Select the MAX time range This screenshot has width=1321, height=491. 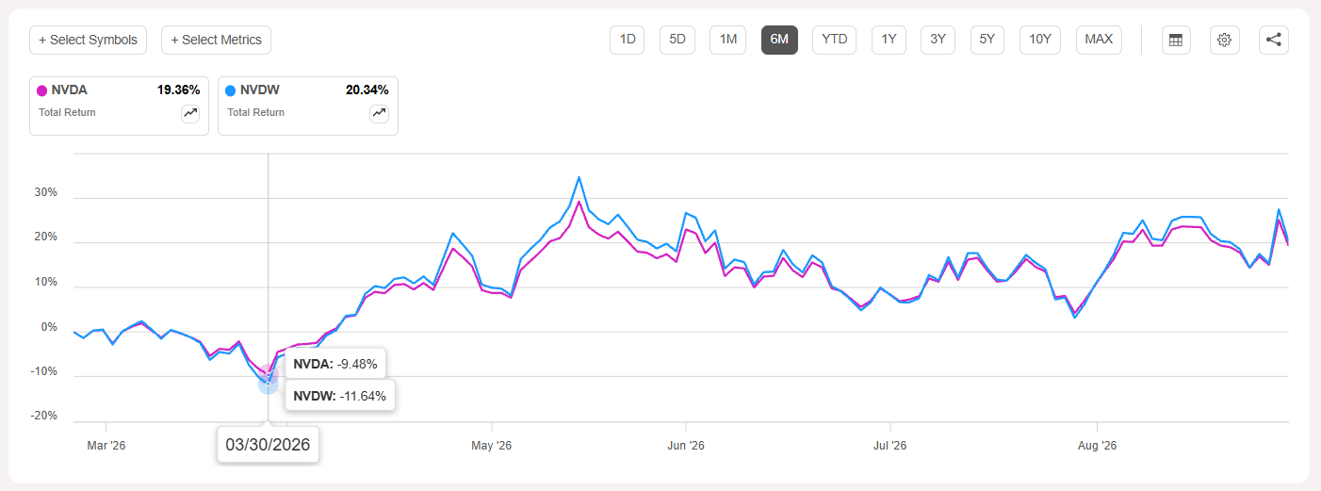click(x=1099, y=40)
